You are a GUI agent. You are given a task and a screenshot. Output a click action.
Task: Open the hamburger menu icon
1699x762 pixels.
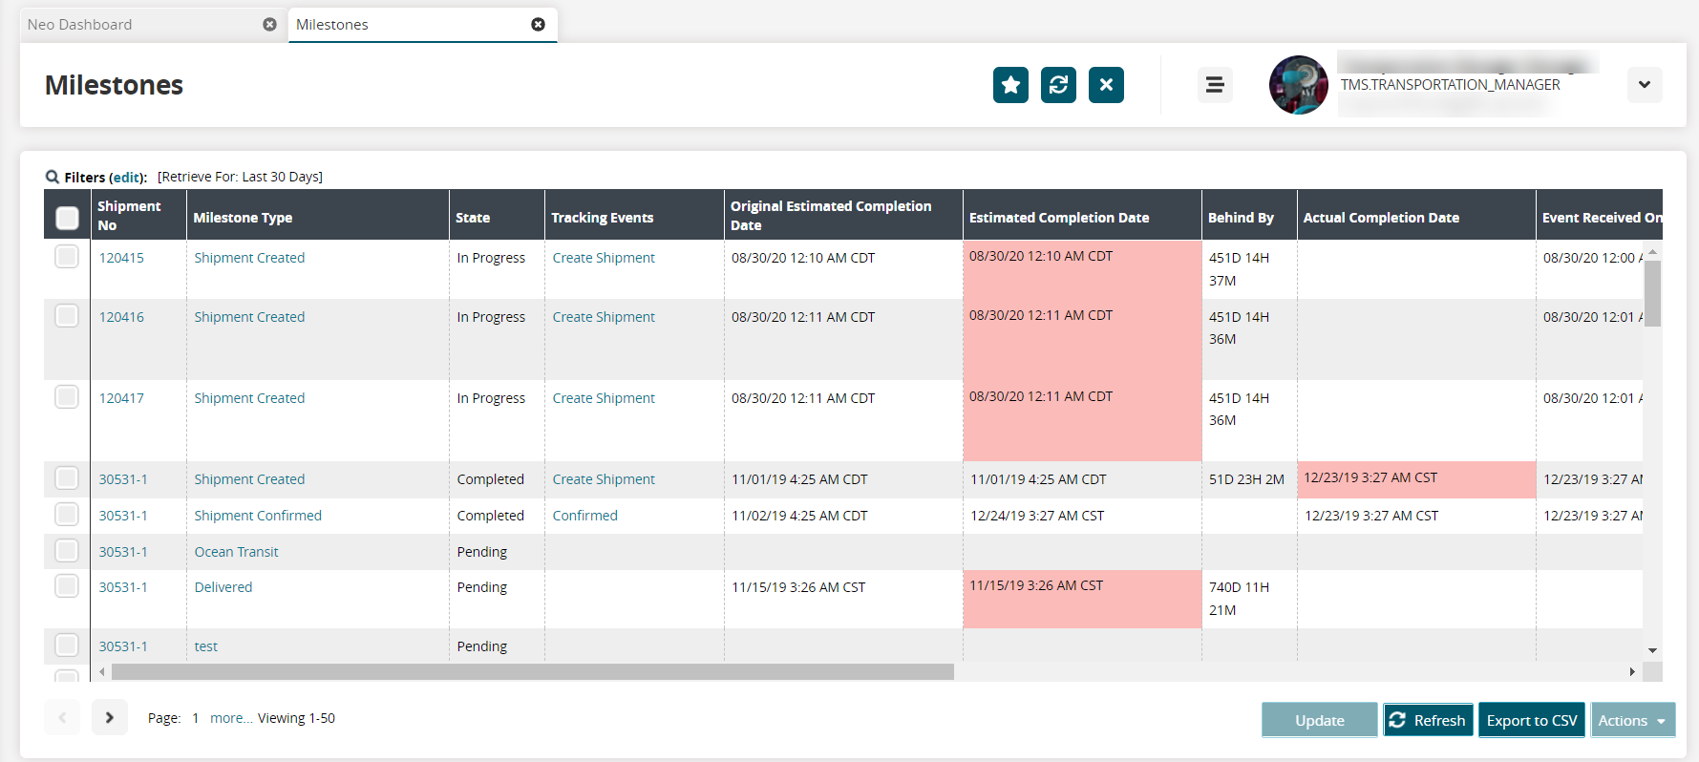[1215, 85]
